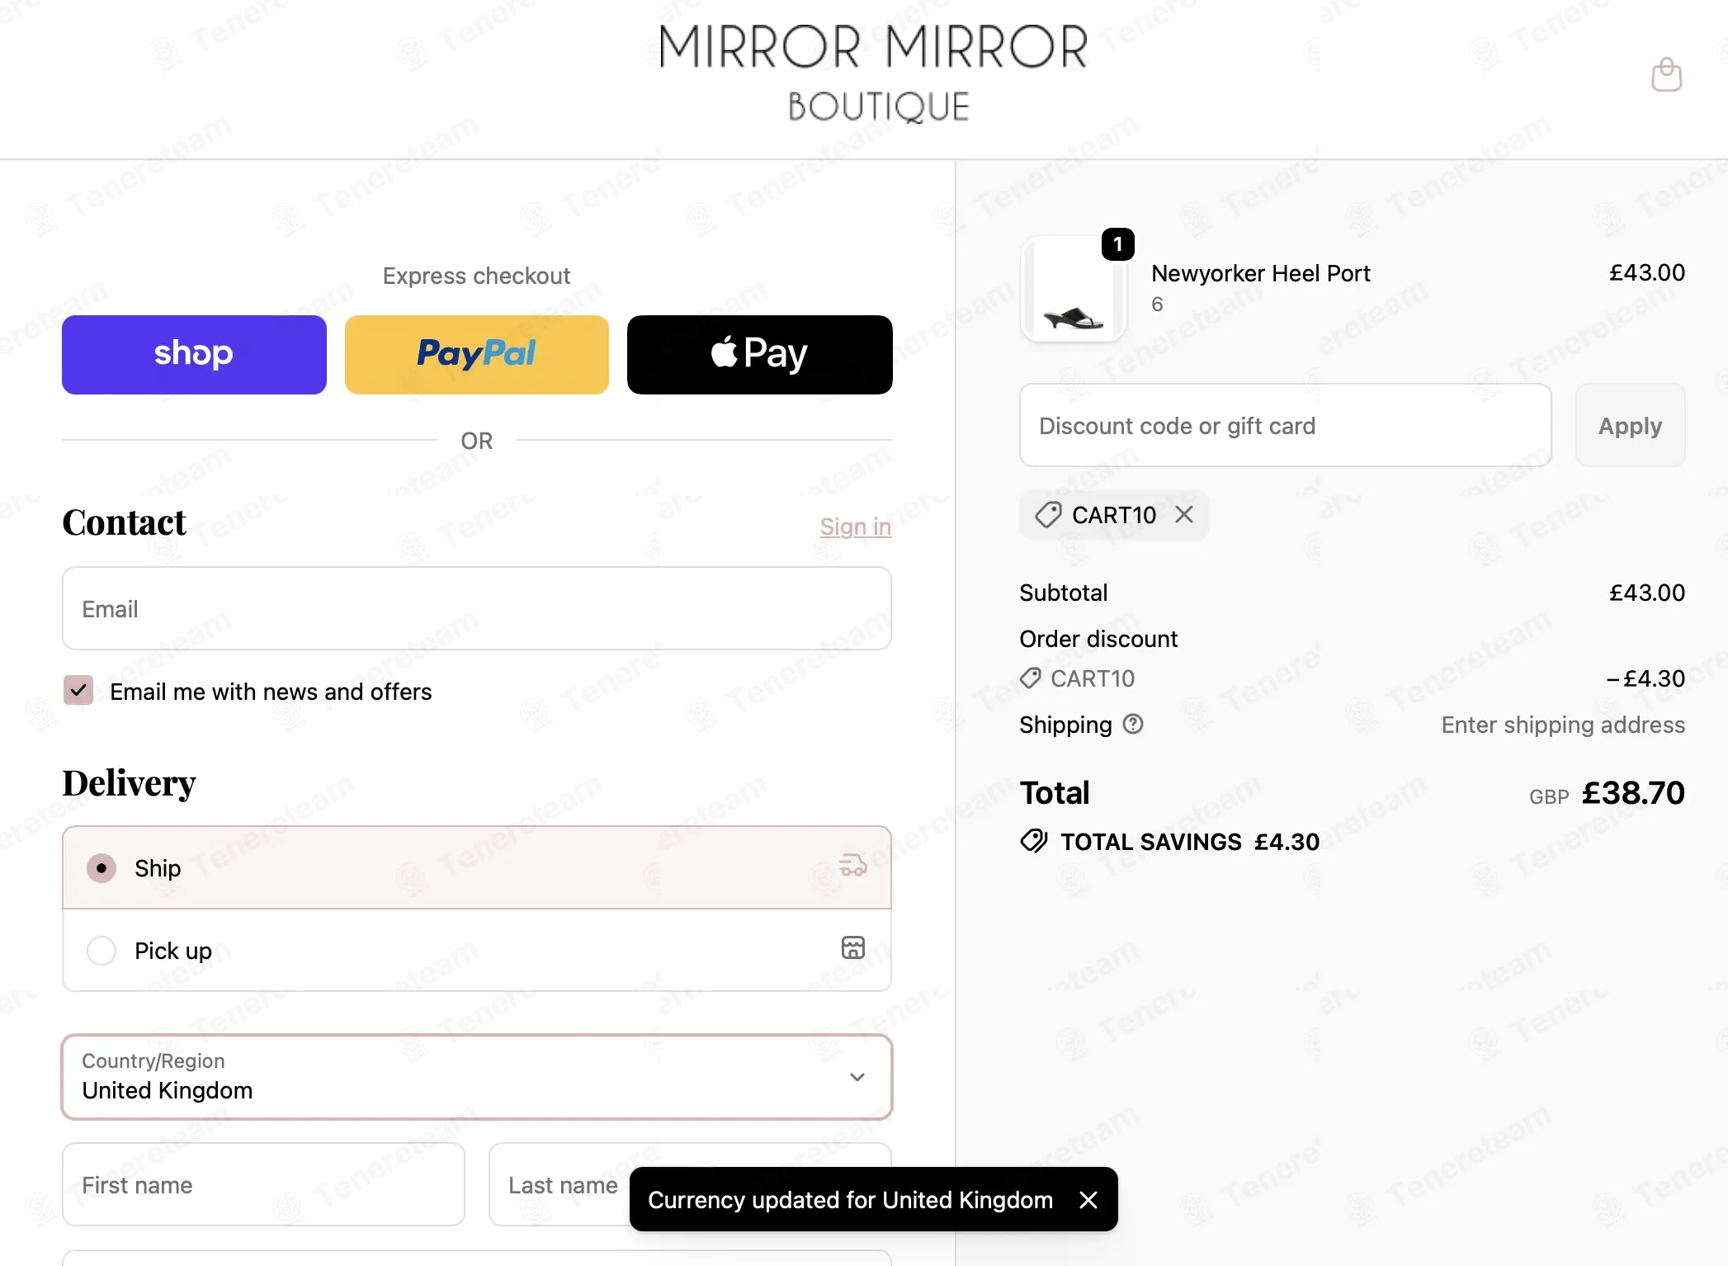Focus the Email input field
The height and width of the screenshot is (1266, 1728).
(477, 608)
